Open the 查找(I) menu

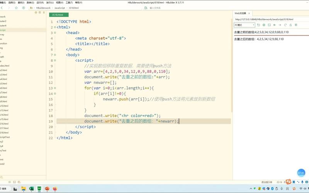pos(21,3)
